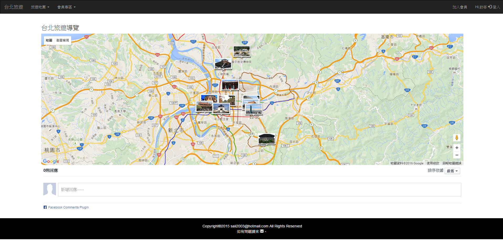Open Chiang Kai-shek Memorial Hall photo marker
Screen dimensions: 503x240
tap(221, 108)
